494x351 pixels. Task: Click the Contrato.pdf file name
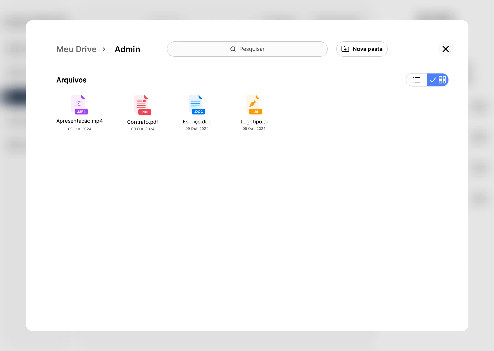coord(143,122)
